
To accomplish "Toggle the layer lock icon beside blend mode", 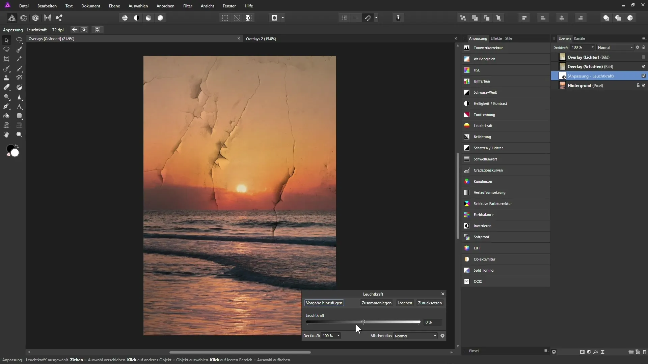I will (x=644, y=48).
